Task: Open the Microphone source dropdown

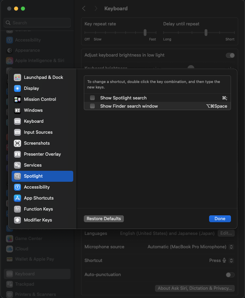Action: pos(231,247)
